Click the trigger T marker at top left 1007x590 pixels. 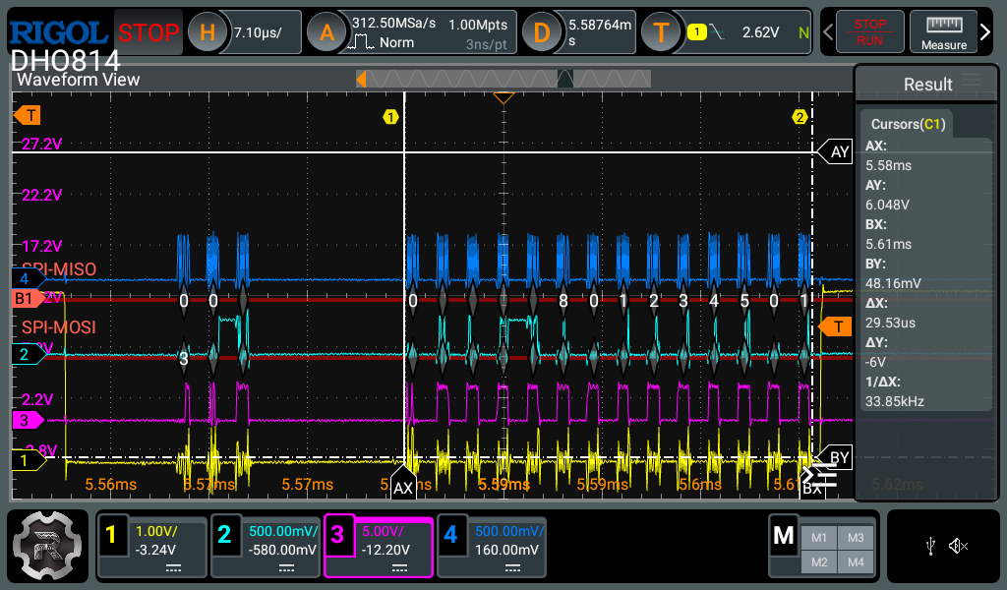point(28,116)
